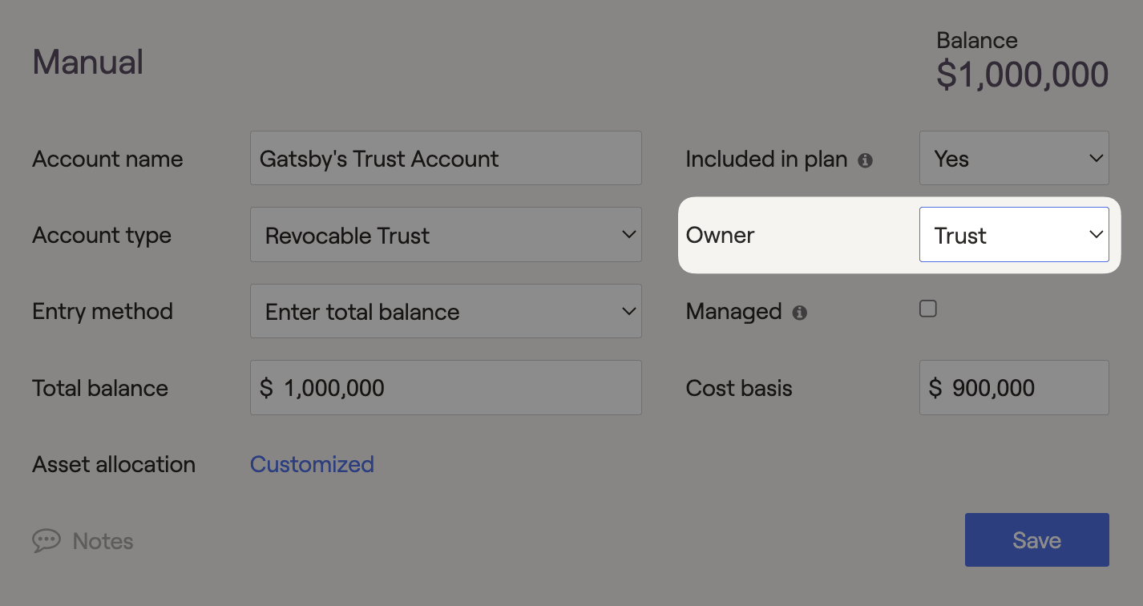Open the Enter total balance dropdown
Screen dimensions: 1143x606
click(x=446, y=311)
